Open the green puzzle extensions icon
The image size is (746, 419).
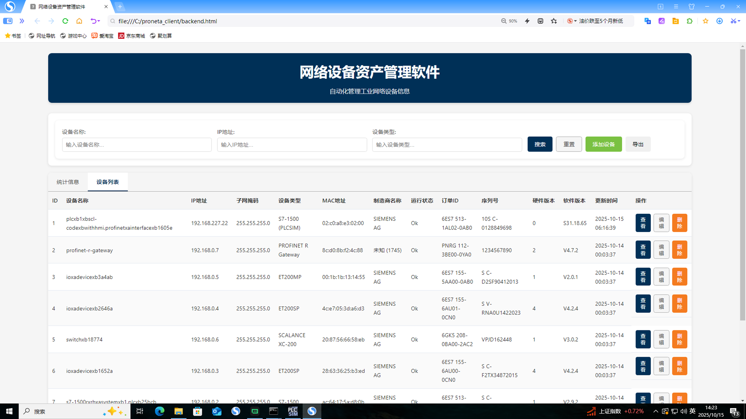[x=690, y=21]
